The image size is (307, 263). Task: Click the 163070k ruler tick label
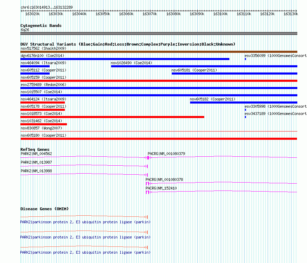coord(150,14)
